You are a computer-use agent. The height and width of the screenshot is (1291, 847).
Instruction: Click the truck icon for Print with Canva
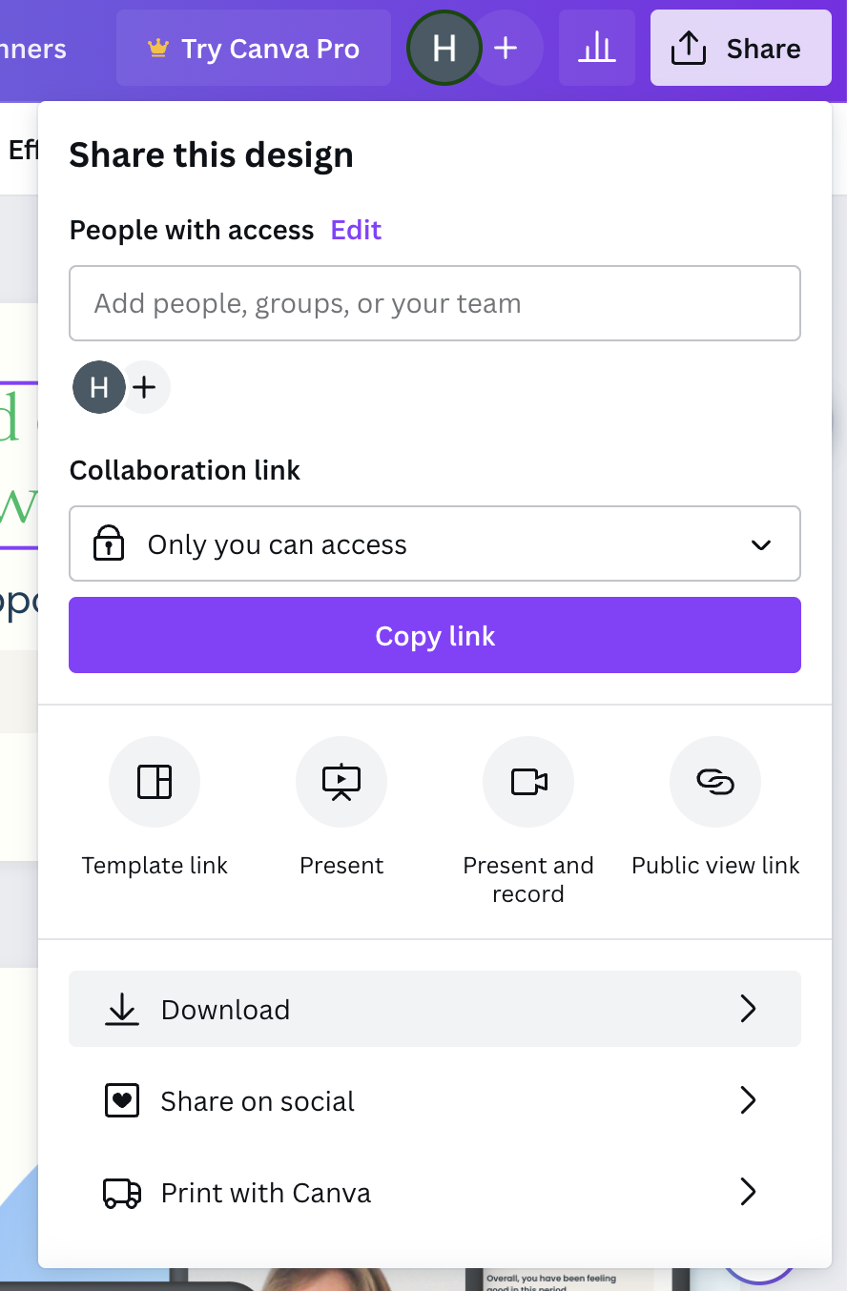[x=121, y=1193]
